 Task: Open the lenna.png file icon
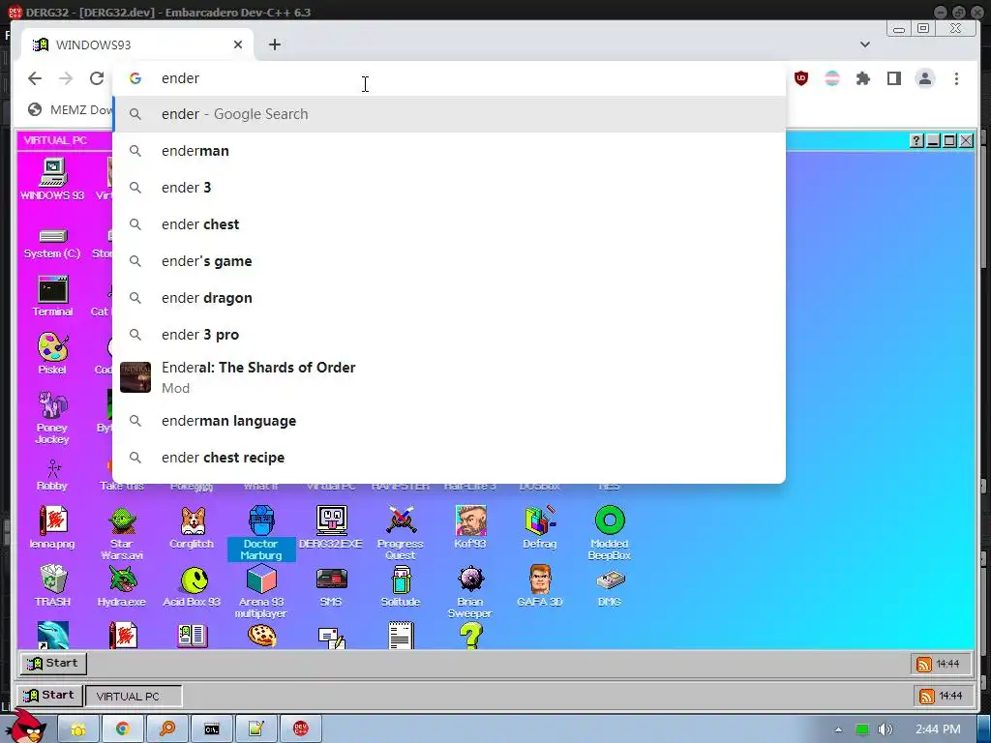tap(52, 527)
